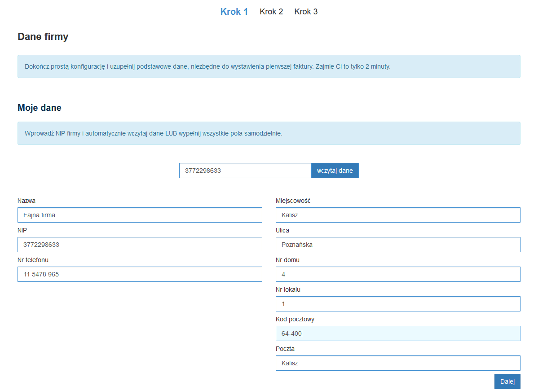This screenshot has width=547, height=390.
Task: Click into the Nr telefonu input field
Action: (x=140, y=274)
